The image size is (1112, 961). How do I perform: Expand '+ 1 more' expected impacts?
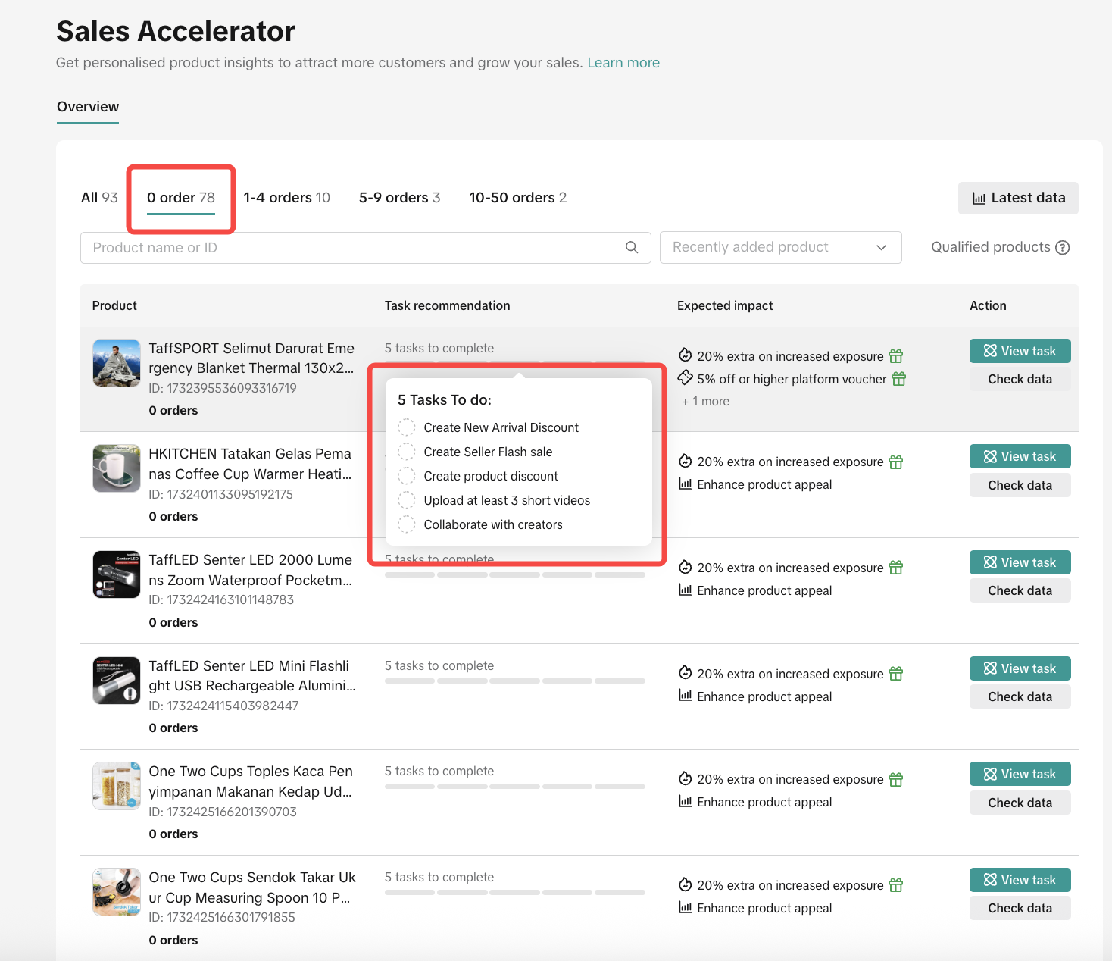705,402
